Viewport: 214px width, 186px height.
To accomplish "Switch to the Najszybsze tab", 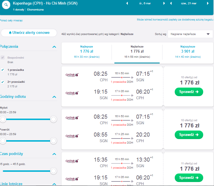I will [188, 52].
